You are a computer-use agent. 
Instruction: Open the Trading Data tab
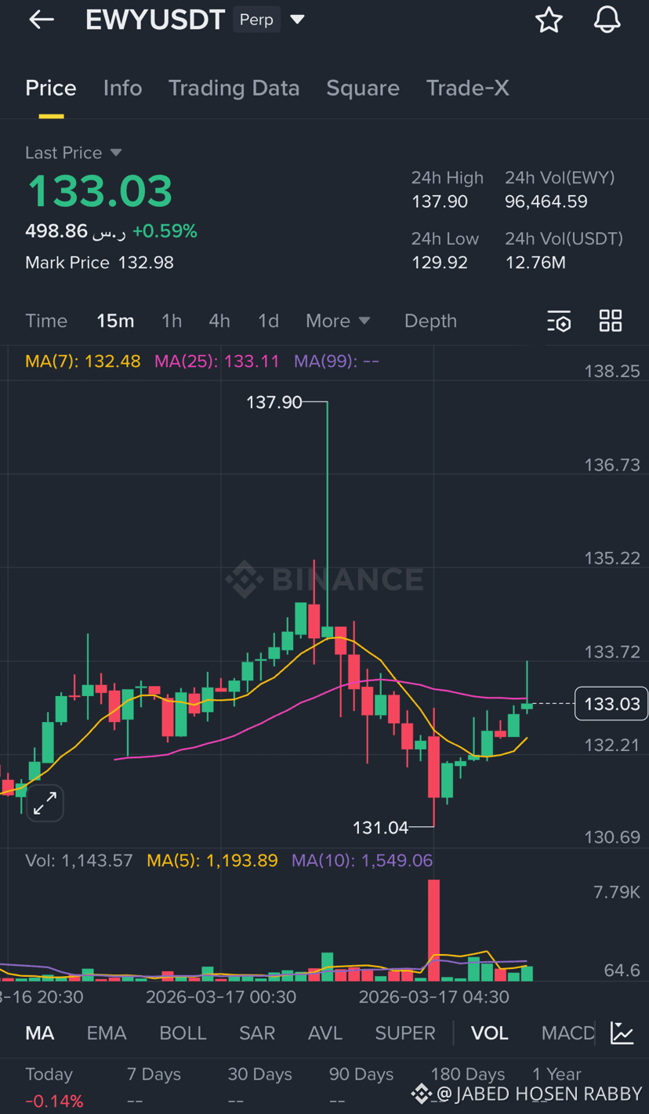pos(234,88)
